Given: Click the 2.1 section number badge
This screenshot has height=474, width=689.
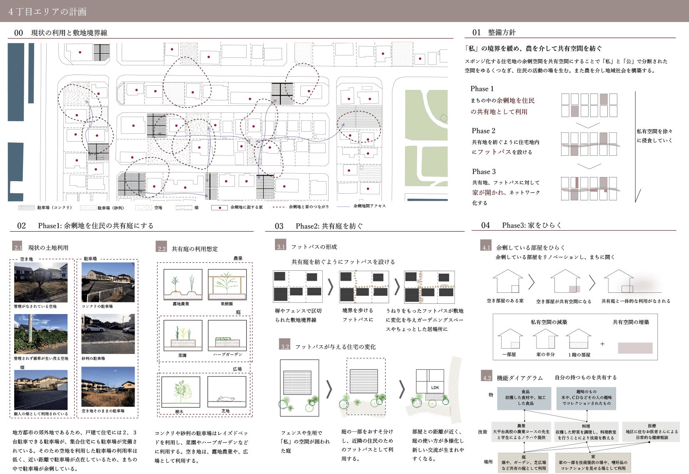Looking at the screenshot, I should (17, 246).
